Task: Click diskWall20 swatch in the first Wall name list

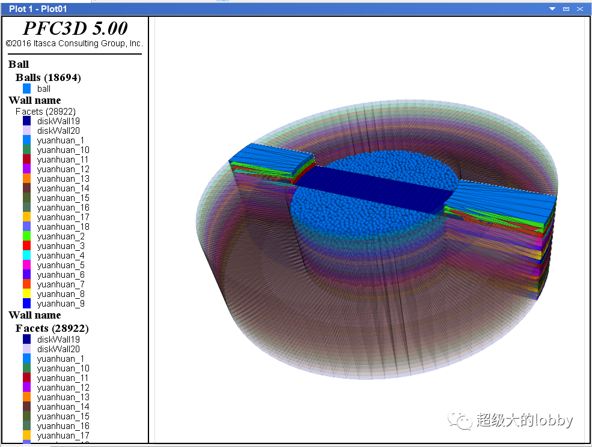Action: point(27,130)
